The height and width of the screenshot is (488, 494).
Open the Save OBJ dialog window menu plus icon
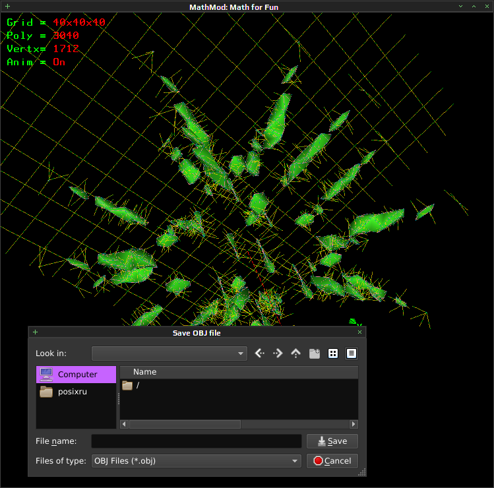(36, 332)
